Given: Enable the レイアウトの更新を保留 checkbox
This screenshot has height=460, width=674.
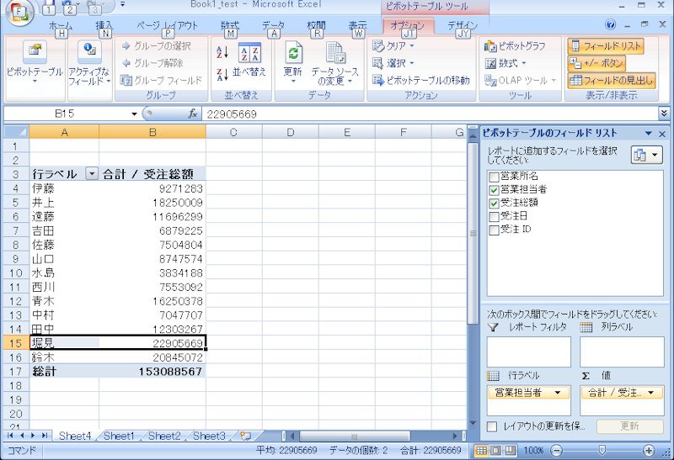Looking at the screenshot, I should (x=492, y=426).
